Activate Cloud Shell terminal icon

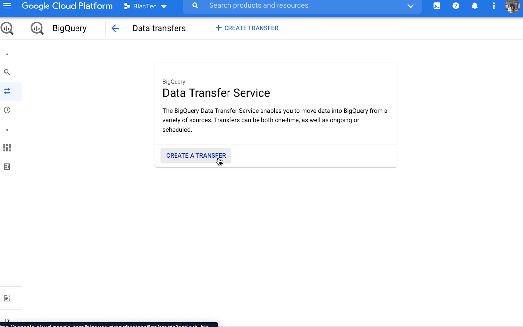[437, 6]
